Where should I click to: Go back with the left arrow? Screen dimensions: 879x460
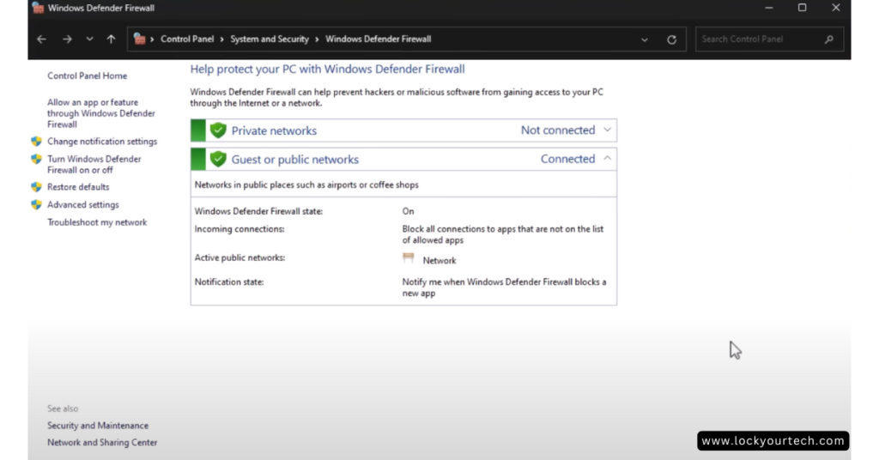point(41,39)
